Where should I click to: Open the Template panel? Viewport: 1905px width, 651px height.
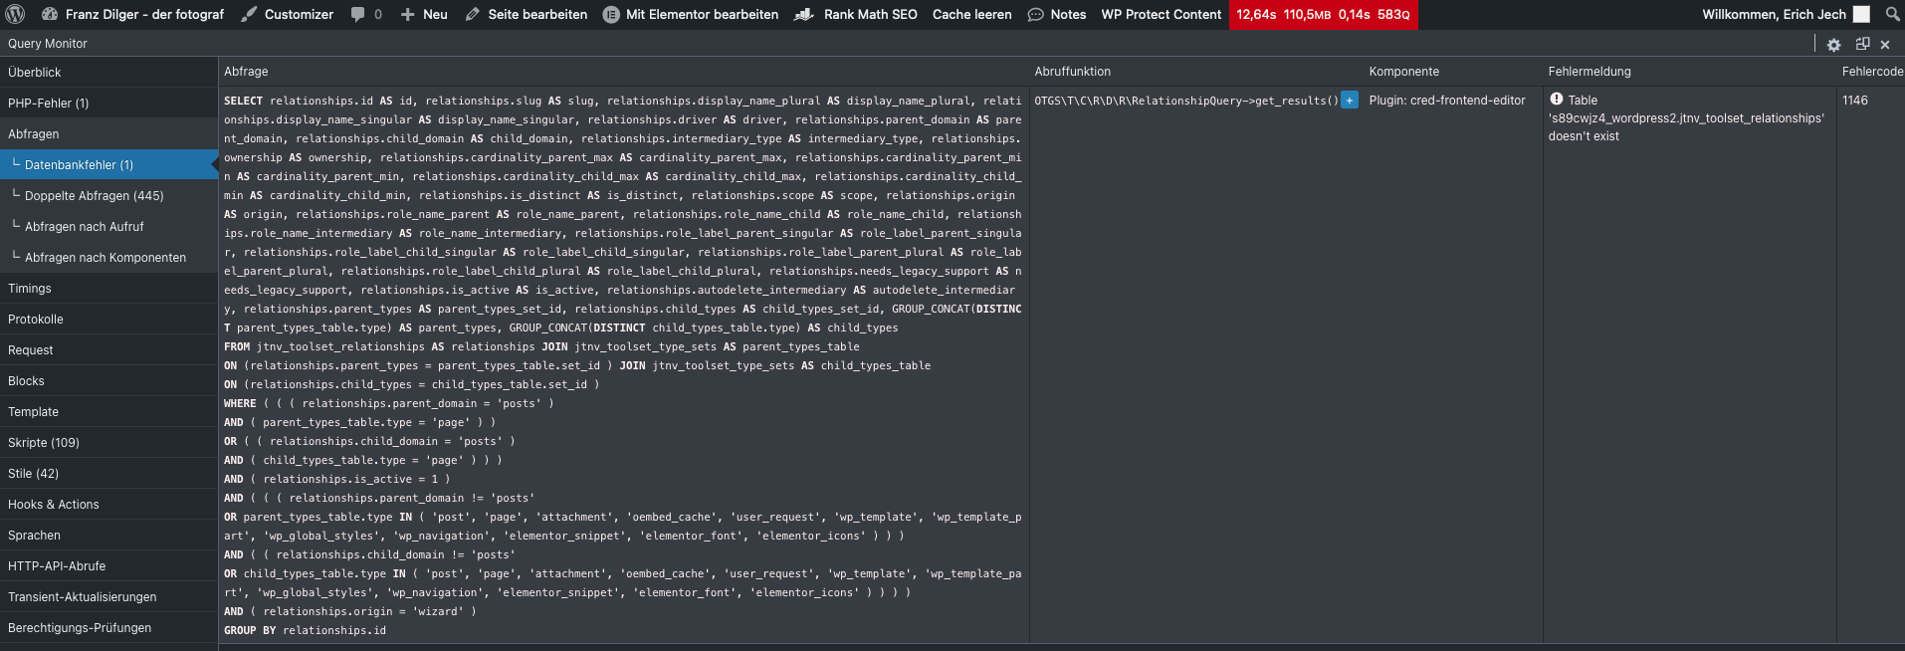click(x=108, y=411)
